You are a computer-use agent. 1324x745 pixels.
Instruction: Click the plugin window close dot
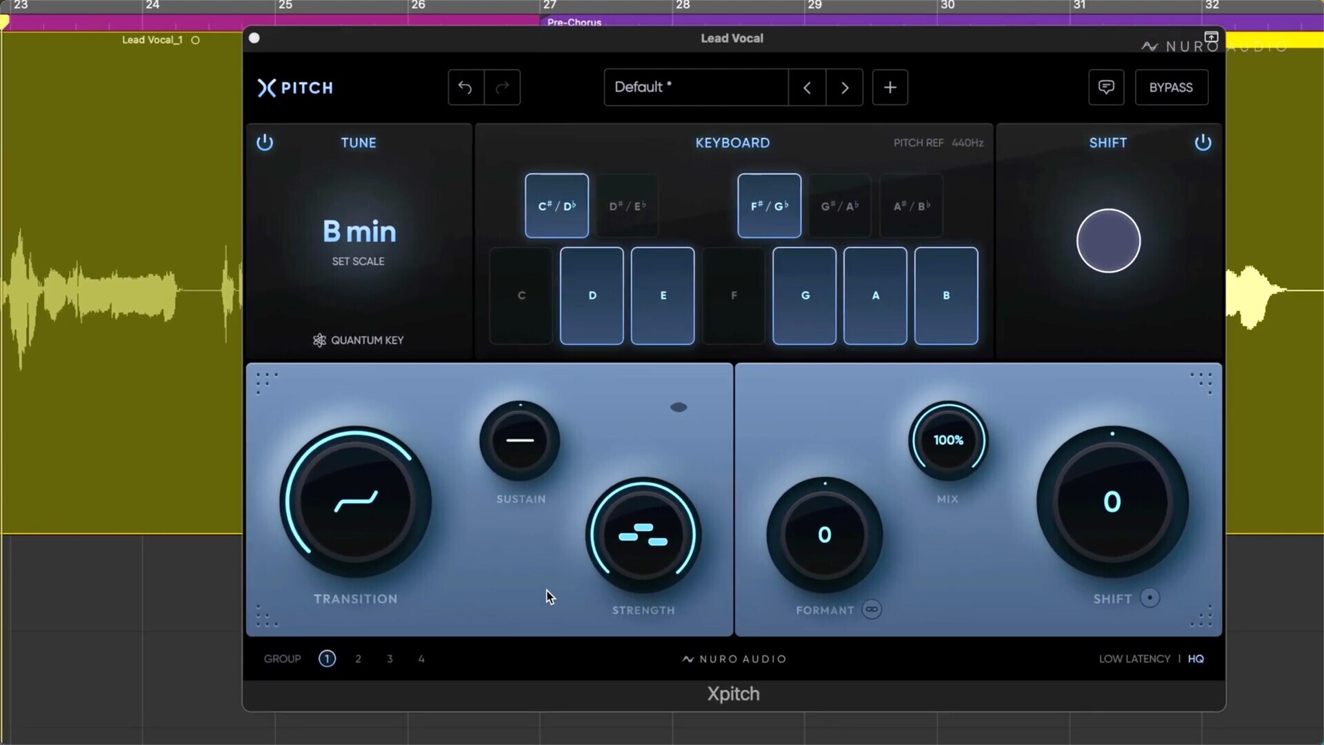point(254,38)
